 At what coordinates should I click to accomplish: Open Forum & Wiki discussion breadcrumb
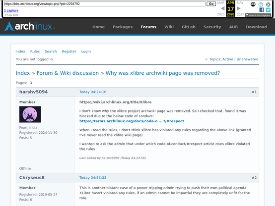coord(68,73)
